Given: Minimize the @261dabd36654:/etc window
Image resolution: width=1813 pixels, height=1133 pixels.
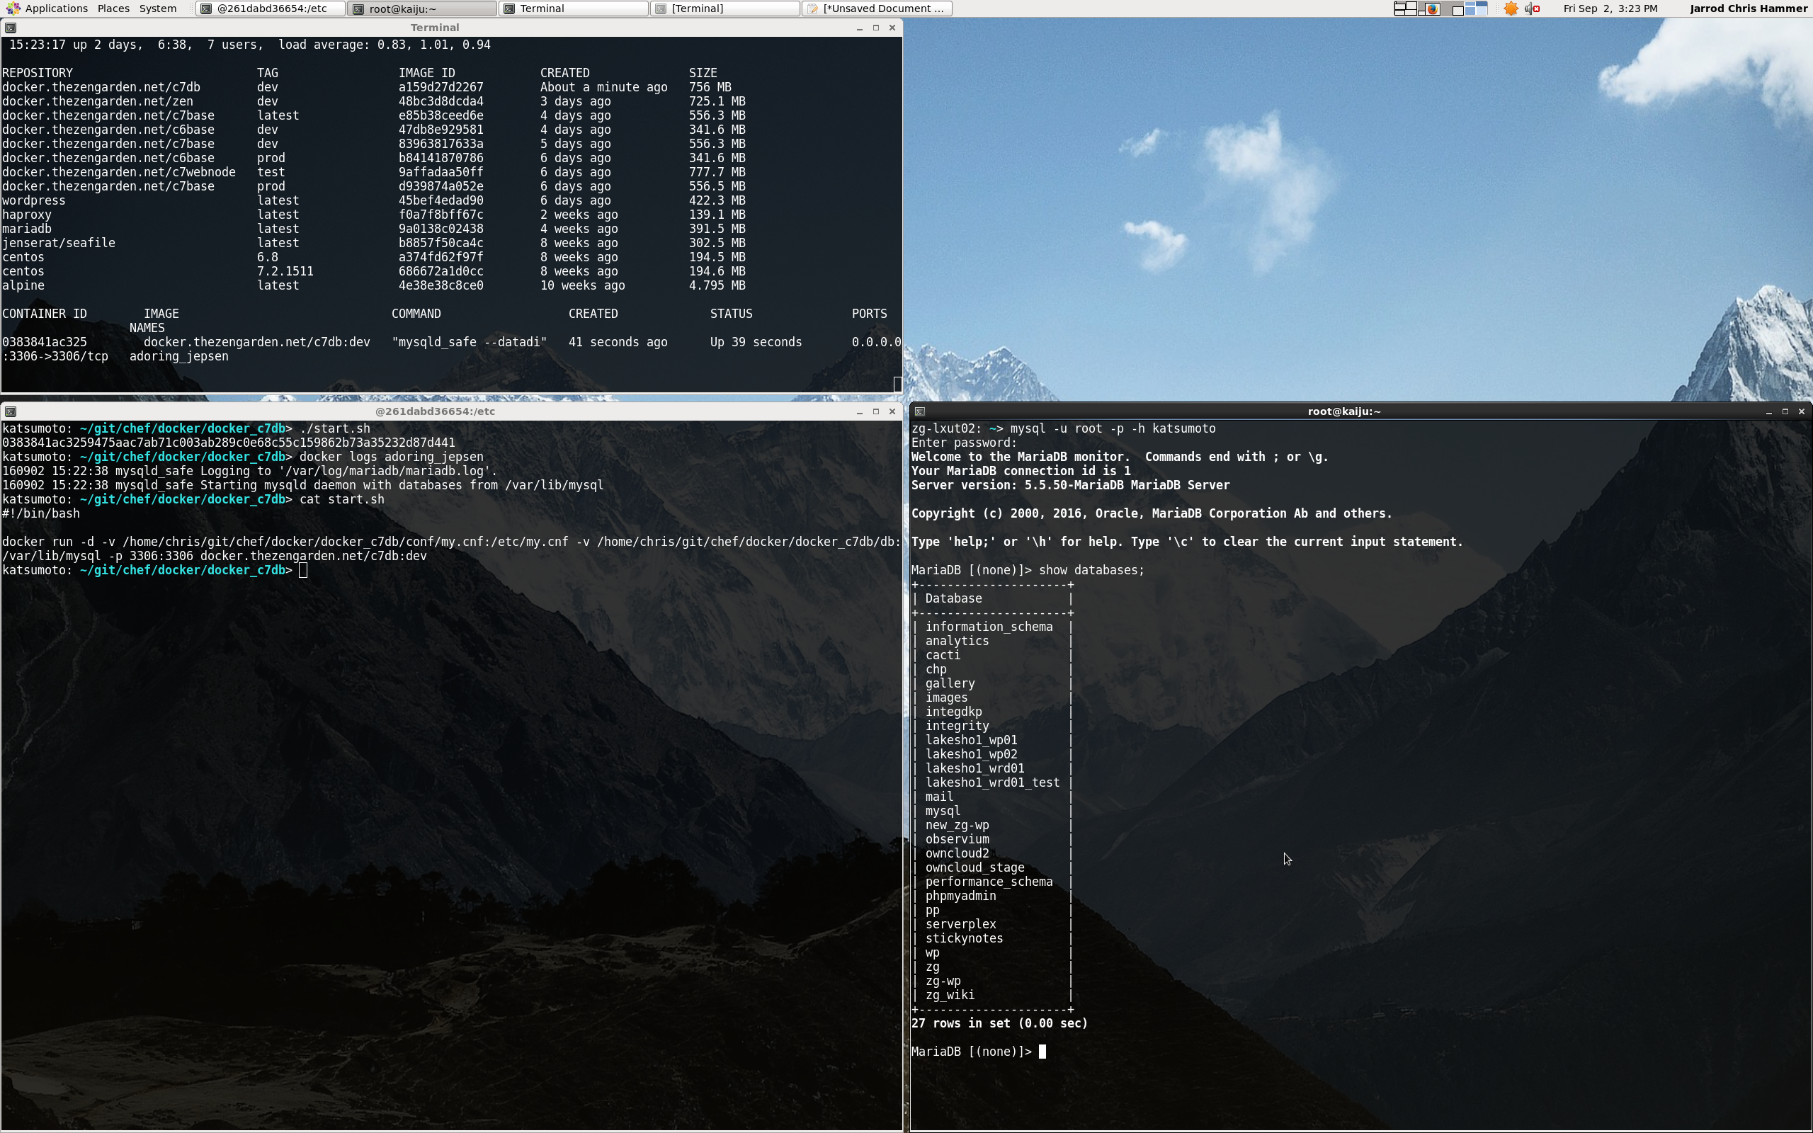Looking at the screenshot, I should pos(859,411).
